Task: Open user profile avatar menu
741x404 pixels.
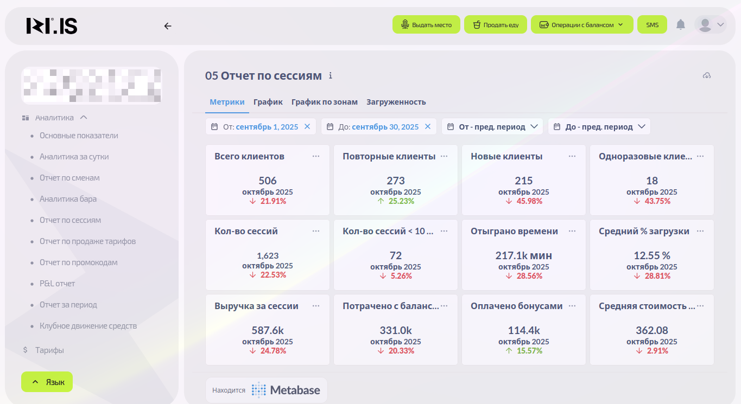Action: [x=710, y=24]
